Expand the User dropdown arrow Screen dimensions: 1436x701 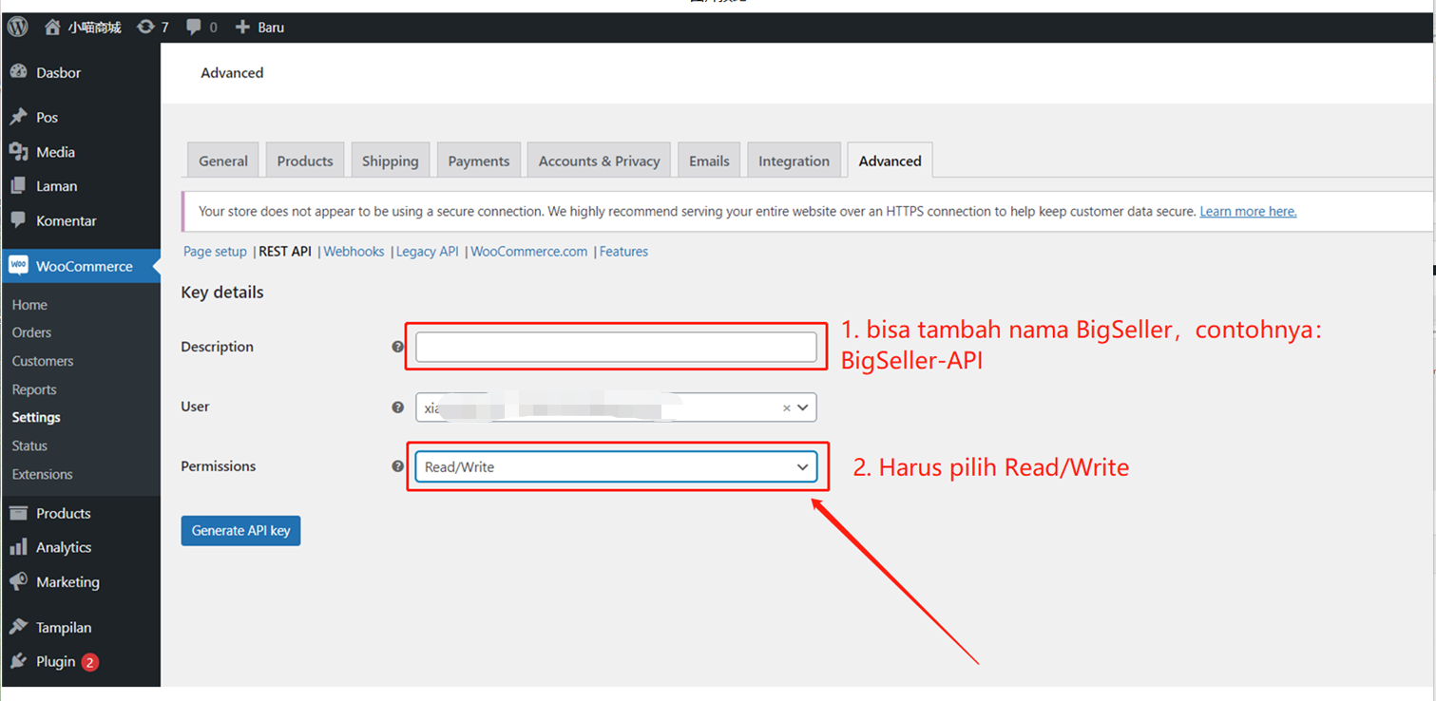(x=803, y=407)
